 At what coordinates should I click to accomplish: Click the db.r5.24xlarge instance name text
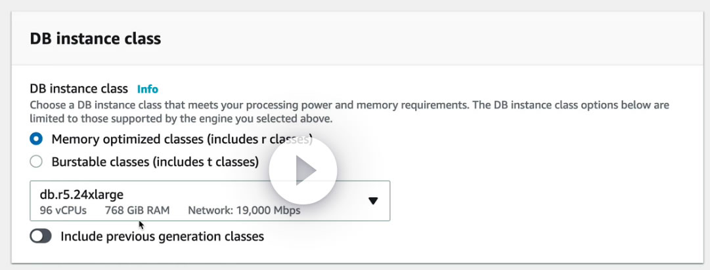coord(81,194)
